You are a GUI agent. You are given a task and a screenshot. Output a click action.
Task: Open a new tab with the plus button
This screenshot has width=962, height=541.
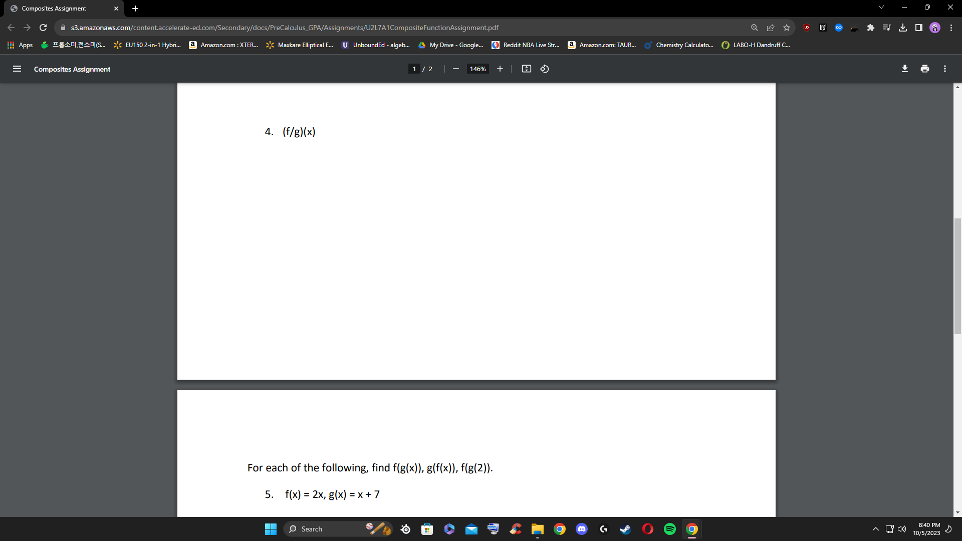point(135,8)
